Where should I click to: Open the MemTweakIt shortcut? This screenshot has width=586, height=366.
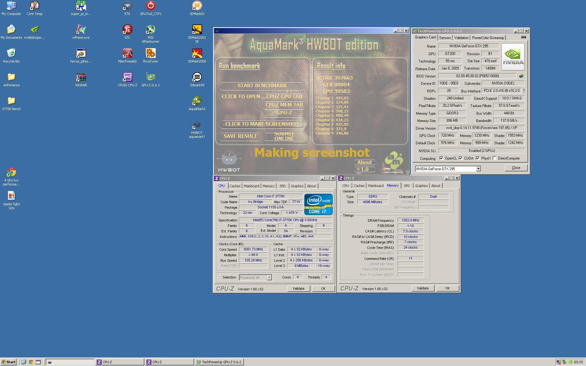tap(127, 56)
